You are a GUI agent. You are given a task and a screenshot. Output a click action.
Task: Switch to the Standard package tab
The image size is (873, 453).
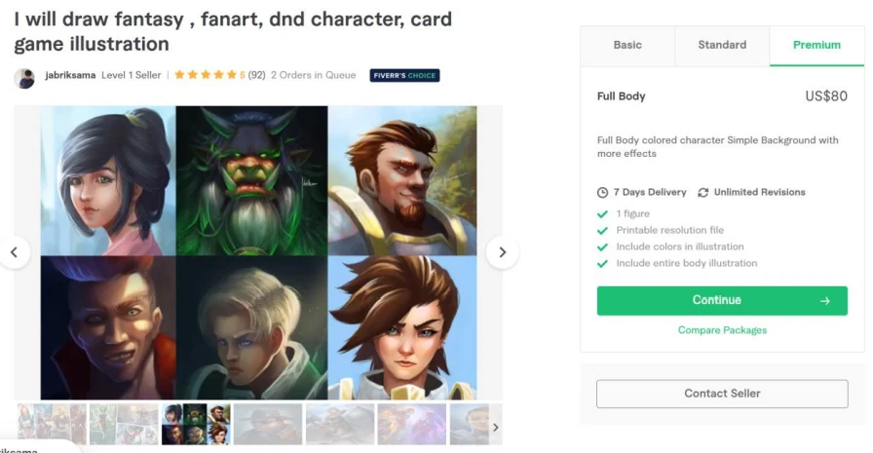click(722, 46)
